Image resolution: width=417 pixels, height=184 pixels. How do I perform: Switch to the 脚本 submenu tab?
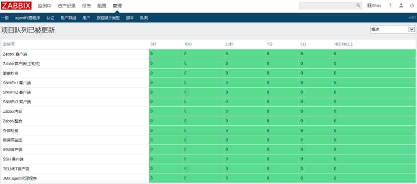click(130, 18)
